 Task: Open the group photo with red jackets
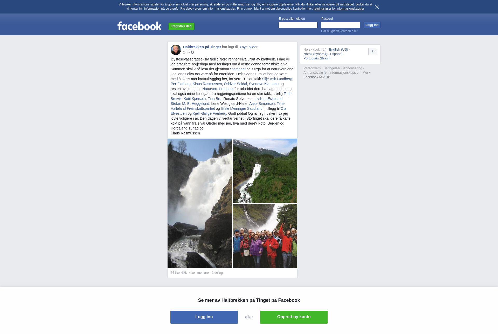265,236
